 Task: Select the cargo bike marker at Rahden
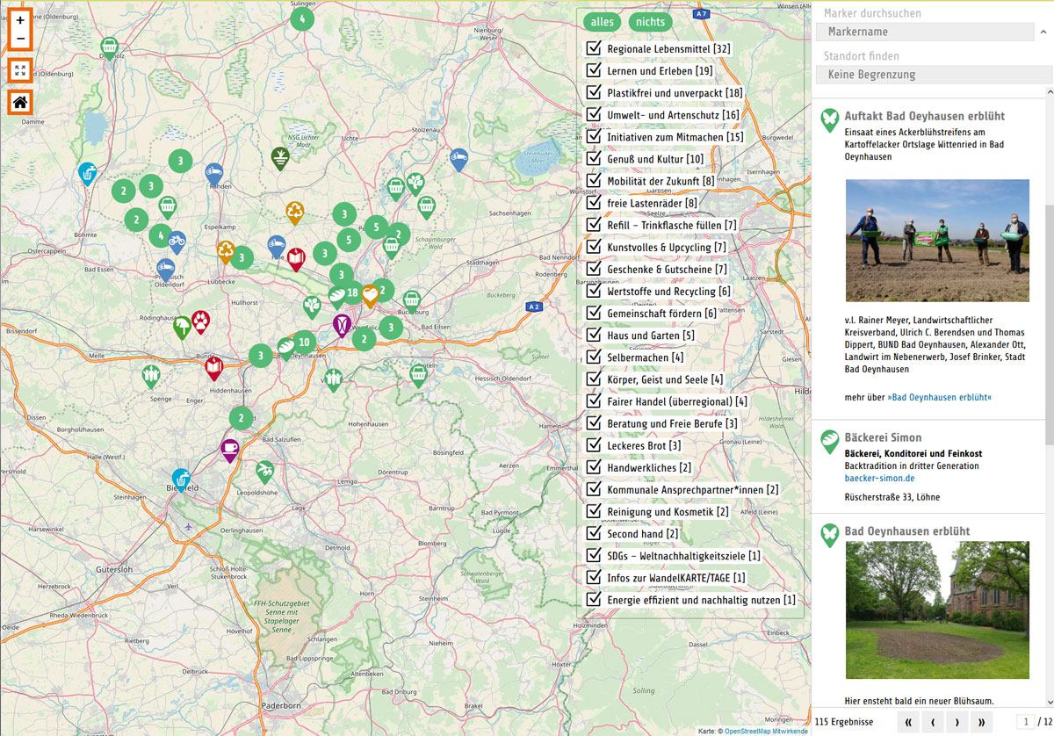[x=213, y=173]
